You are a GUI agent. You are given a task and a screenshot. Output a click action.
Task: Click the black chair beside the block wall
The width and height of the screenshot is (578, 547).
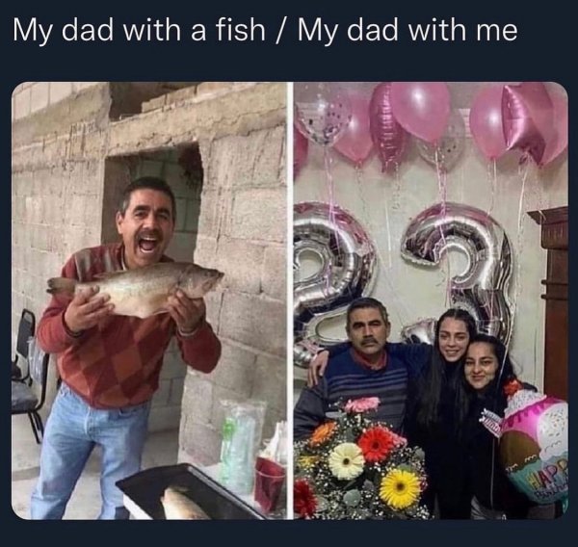(28, 376)
